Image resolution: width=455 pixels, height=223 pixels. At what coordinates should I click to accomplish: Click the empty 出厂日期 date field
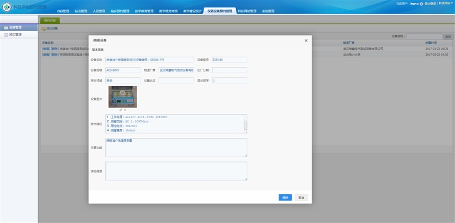point(230,70)
